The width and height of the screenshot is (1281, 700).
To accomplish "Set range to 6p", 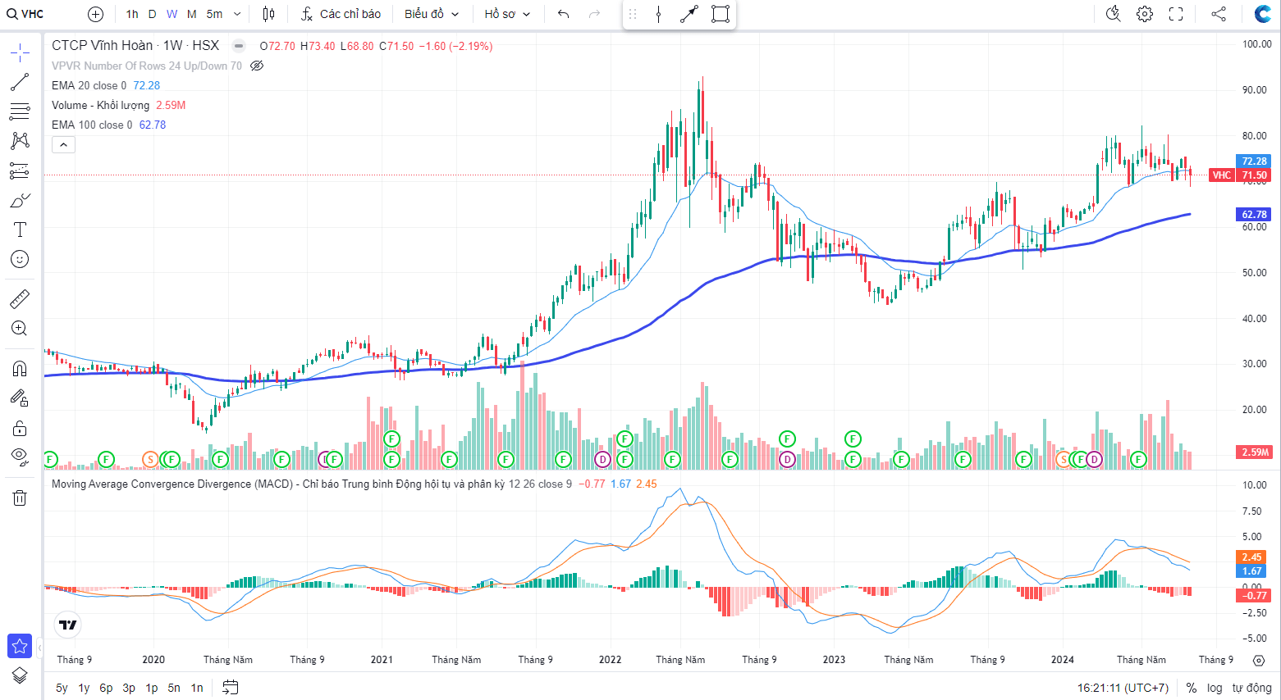I will [106, 688].
